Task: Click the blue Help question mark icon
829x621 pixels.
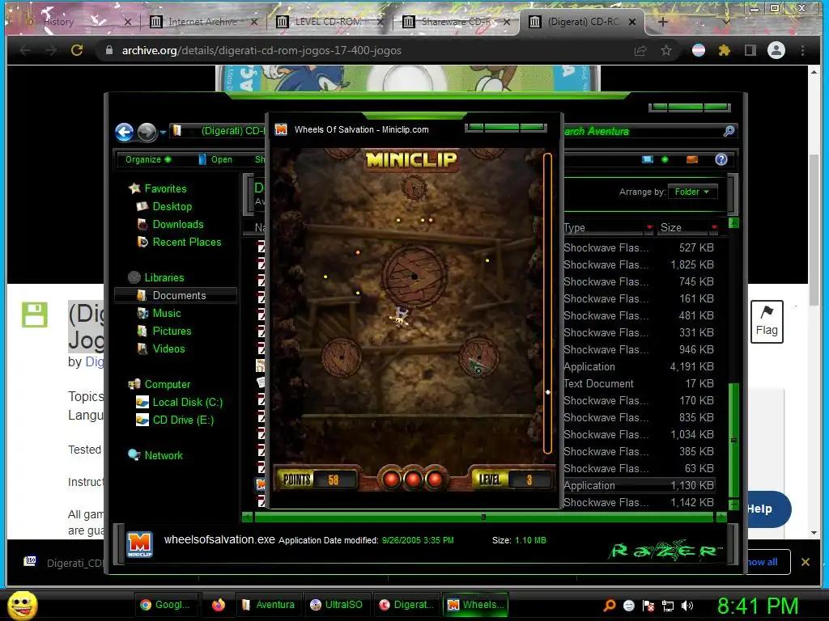Action: click(721, 159)
